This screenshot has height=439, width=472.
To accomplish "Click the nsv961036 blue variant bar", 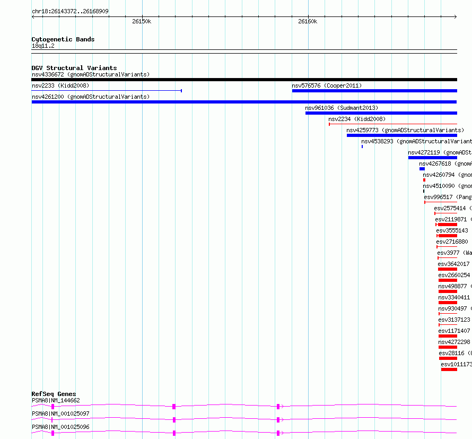I will pos(381,113).
